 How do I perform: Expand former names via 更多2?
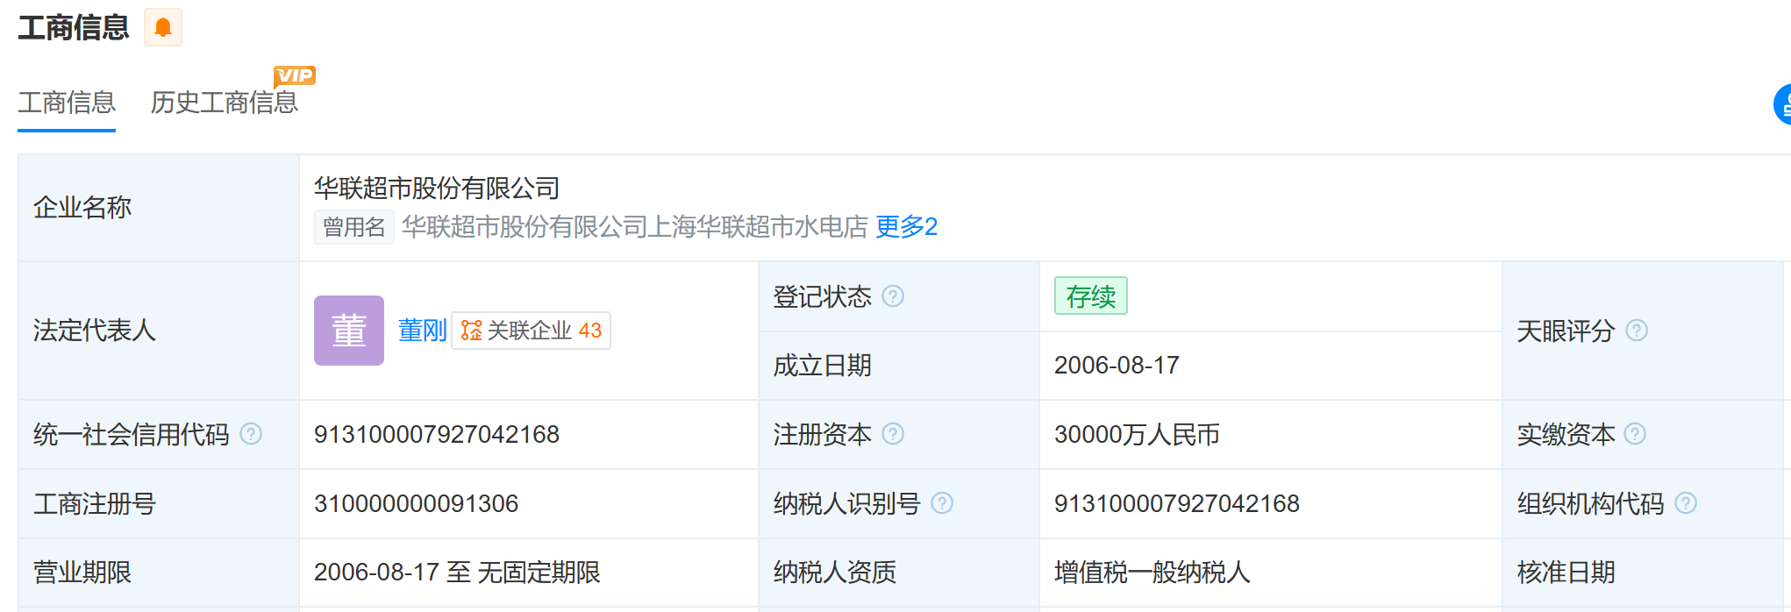(x=906, y=227)
